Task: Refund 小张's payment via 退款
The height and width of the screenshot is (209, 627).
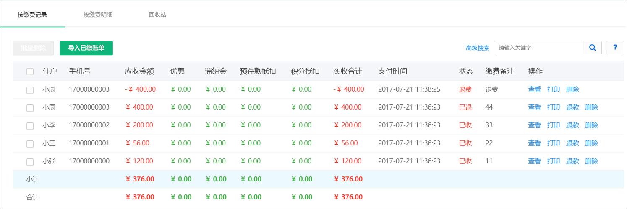Action: [x=572, y=161]
